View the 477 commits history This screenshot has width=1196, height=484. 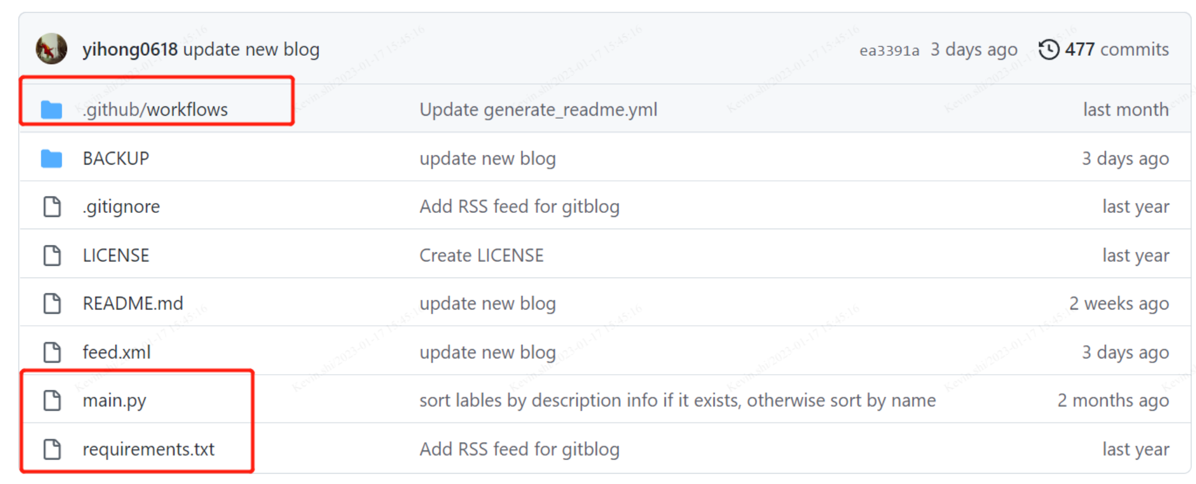(x=1116, y=49)
